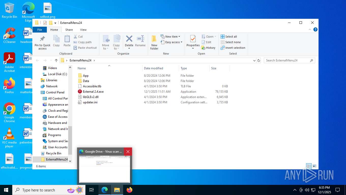This screenshot has width=346, height=195.
Task: Switch to the Share ribbon tab
Action: pos(69,30)
